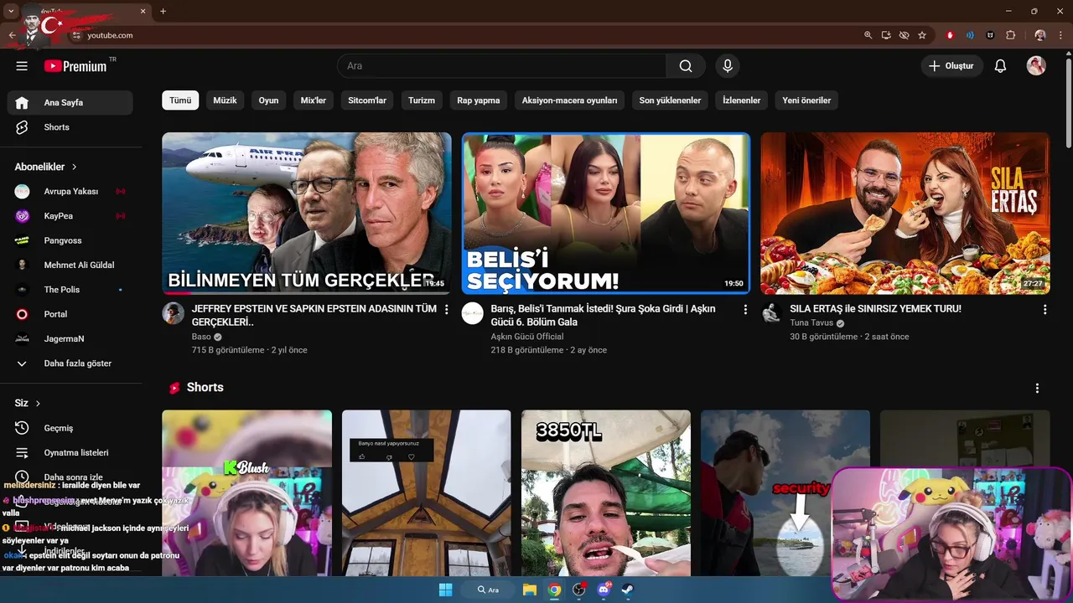Open options for Epstein video

[x=446, y=310]
